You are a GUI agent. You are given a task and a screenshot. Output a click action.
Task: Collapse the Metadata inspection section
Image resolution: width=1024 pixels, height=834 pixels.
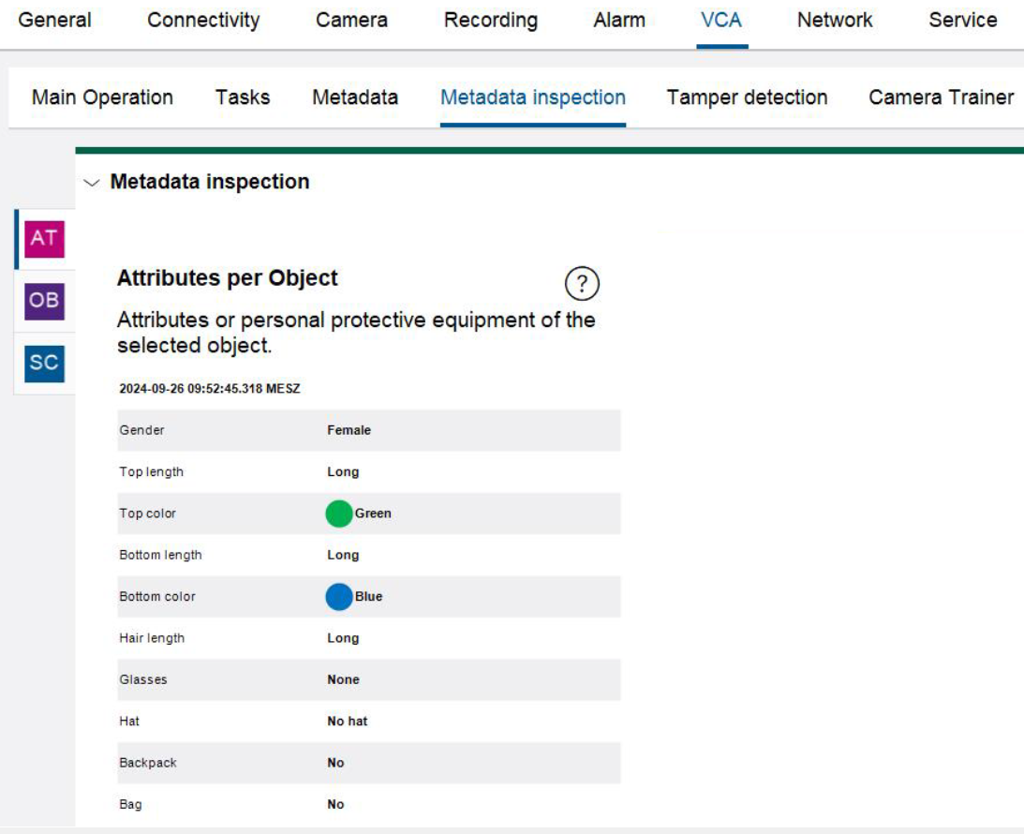click(x=91, y=183)
